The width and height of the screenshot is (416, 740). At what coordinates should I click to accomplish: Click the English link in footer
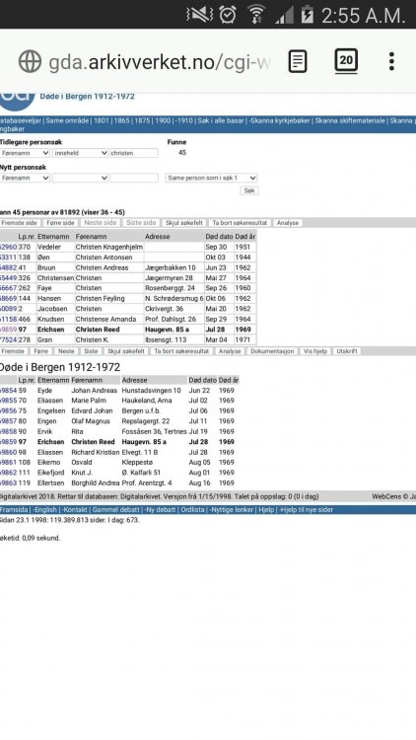pyautogui.click(x=45, y=510)
